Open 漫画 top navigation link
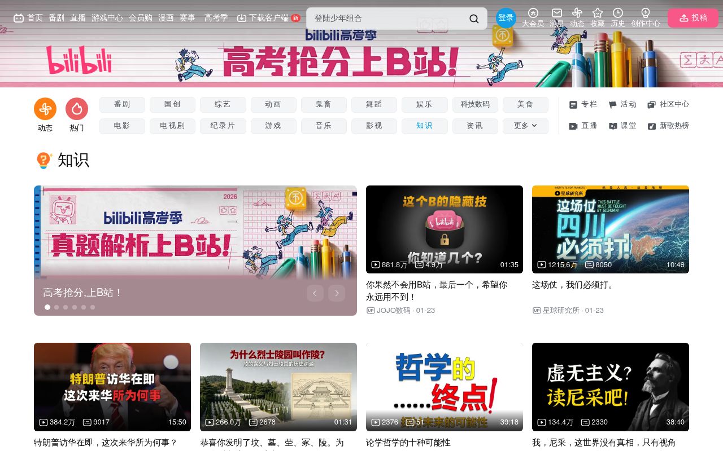 166,18
